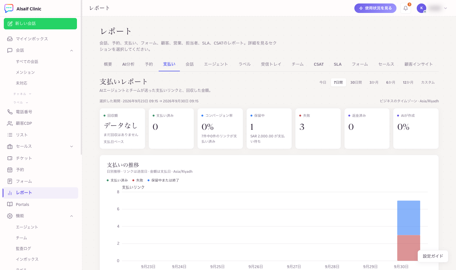This screenshot has width=456, height=270.
Task: Switch to the 概要 tab
Action: (x=108, y=64)
